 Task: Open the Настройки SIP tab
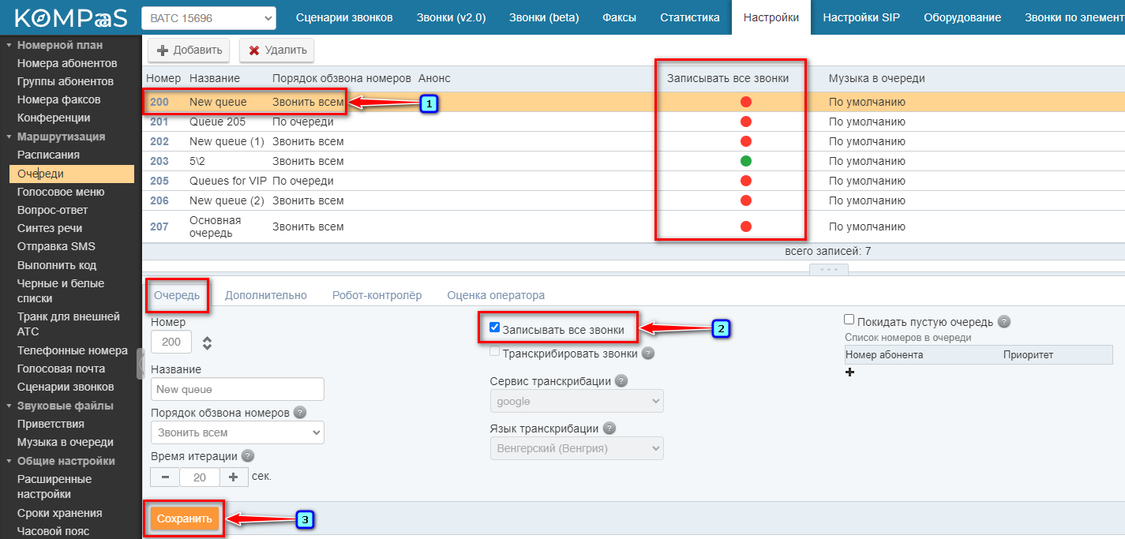click(861, 17)
